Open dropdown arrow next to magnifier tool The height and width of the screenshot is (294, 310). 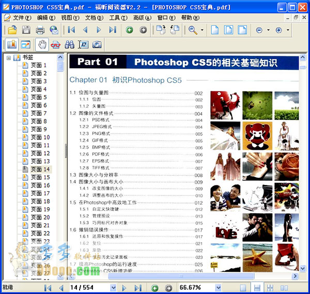pyautogui.click(x=202, y=30)
